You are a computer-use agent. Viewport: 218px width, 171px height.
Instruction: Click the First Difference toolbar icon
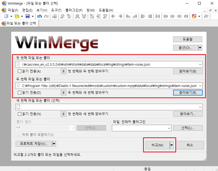click(92, 16)
